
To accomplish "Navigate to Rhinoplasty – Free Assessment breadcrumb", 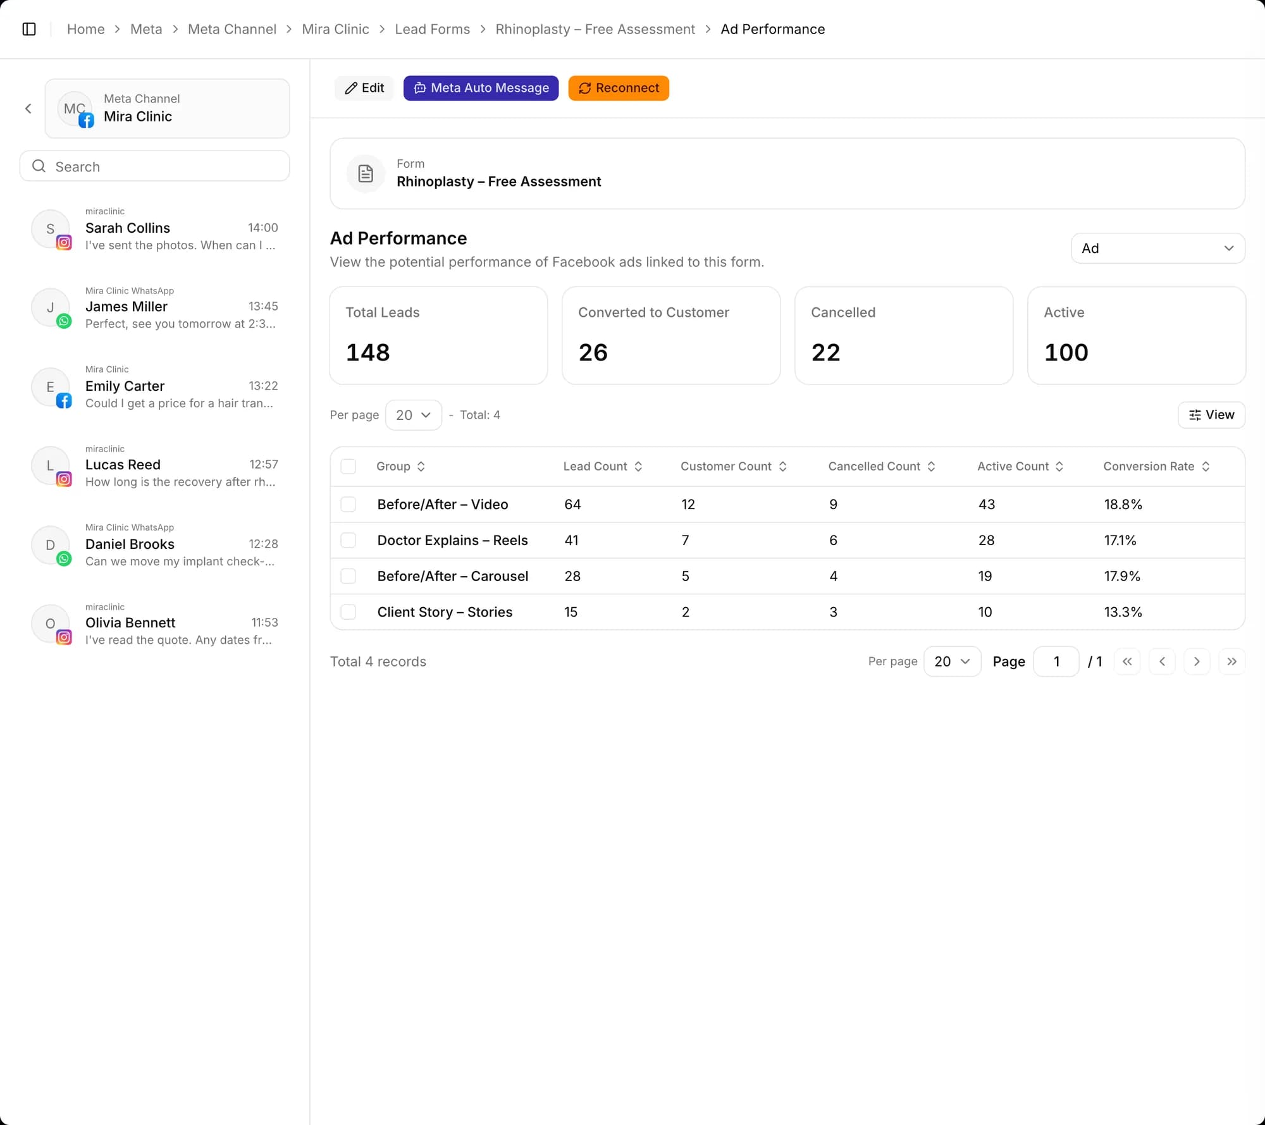I will coord(595,29).
